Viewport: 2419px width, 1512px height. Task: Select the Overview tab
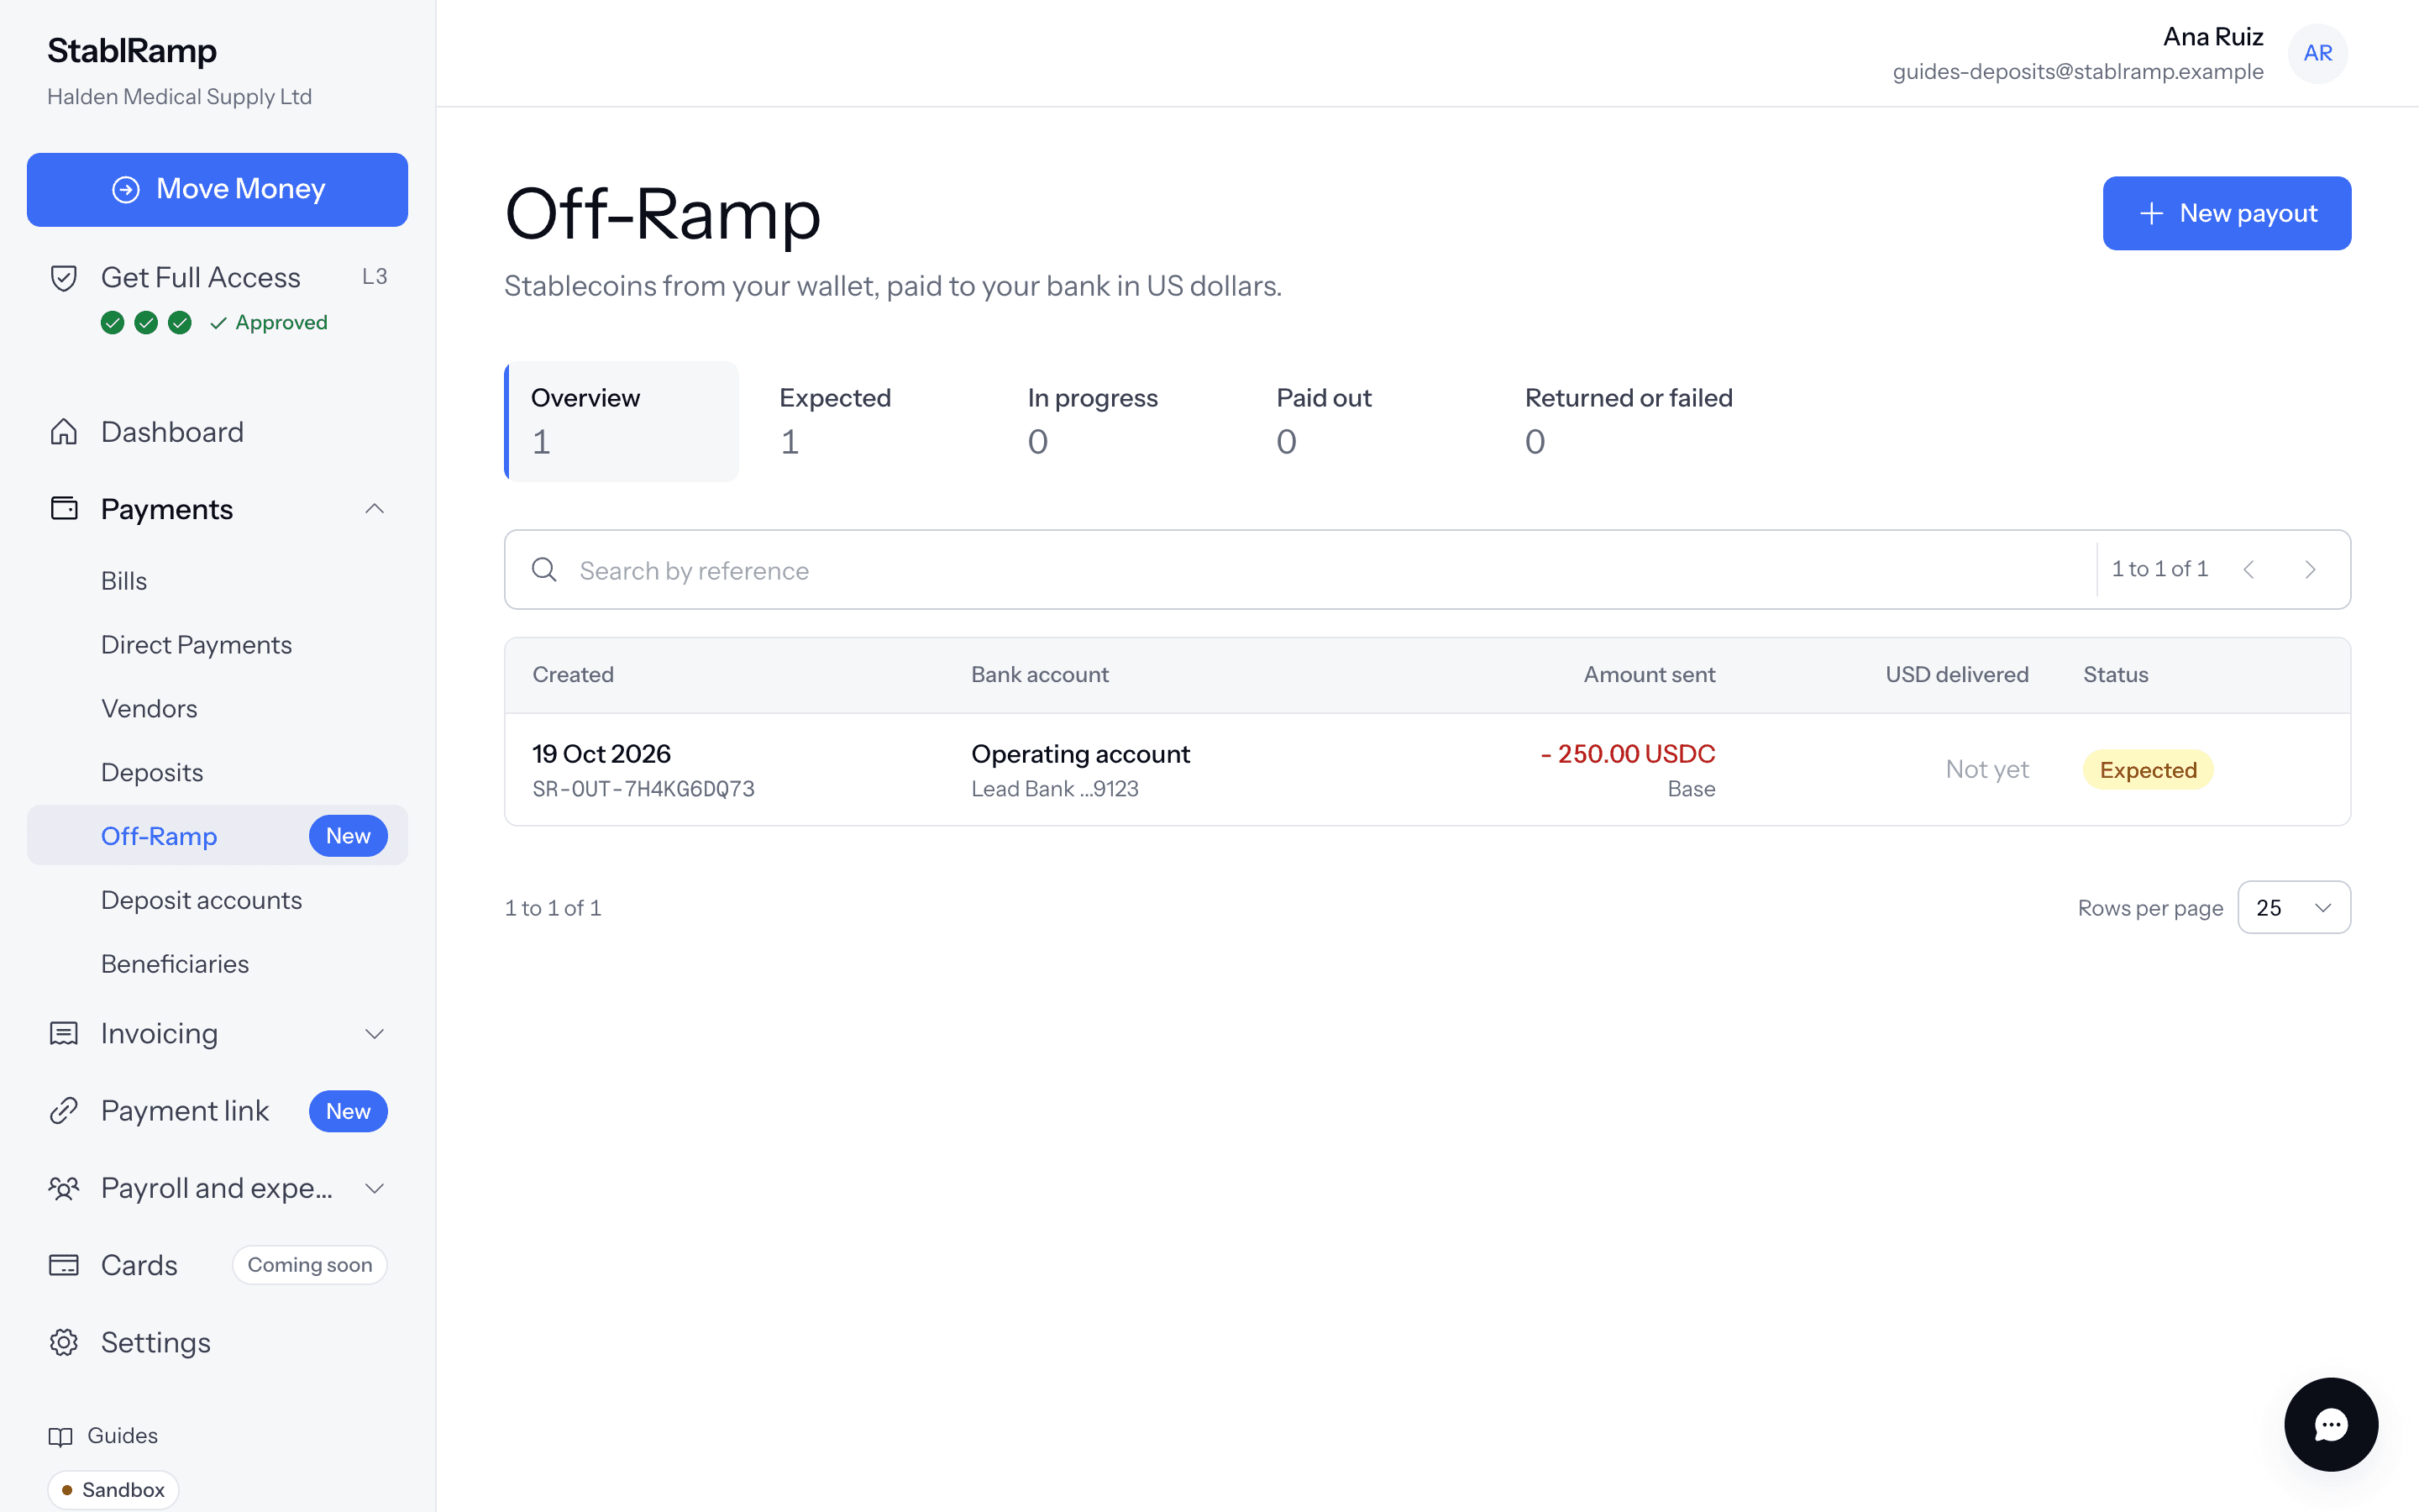[x=622, y=421]
